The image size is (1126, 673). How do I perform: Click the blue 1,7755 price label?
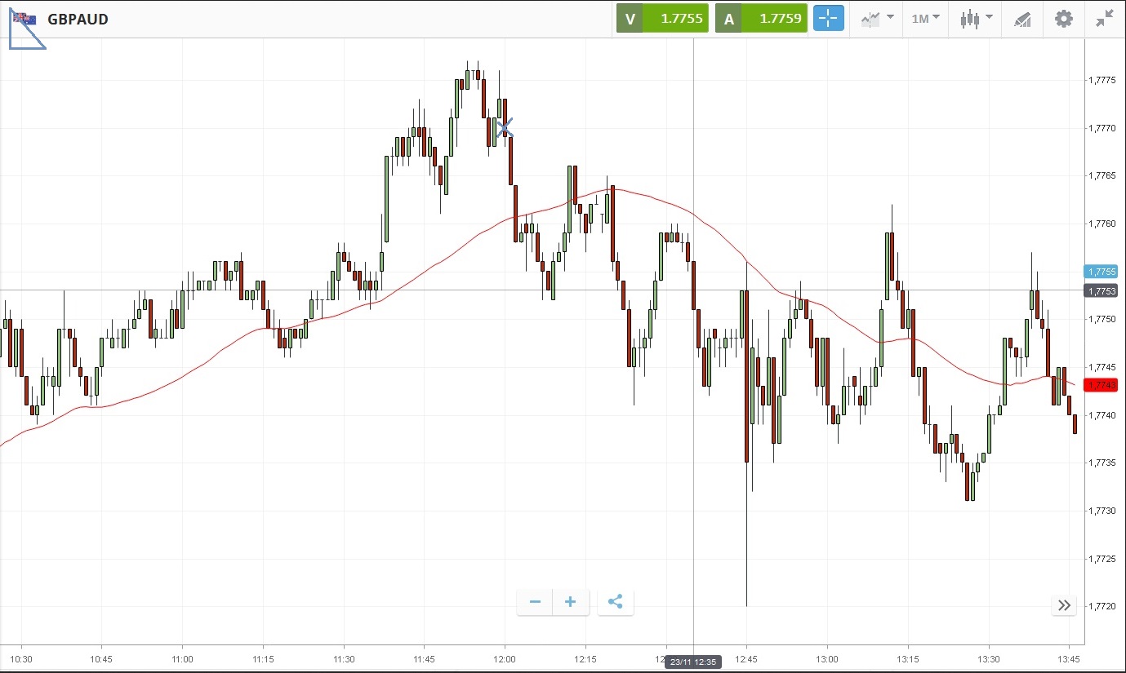click(x=1100, y=272)
